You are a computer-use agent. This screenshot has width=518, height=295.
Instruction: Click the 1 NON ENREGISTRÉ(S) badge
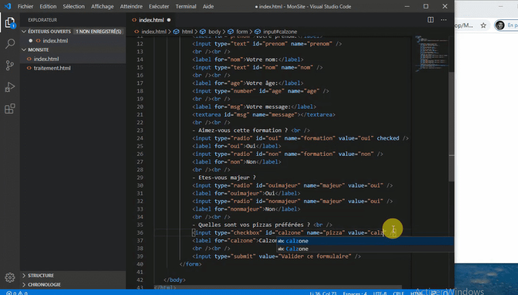coord(99,31)
